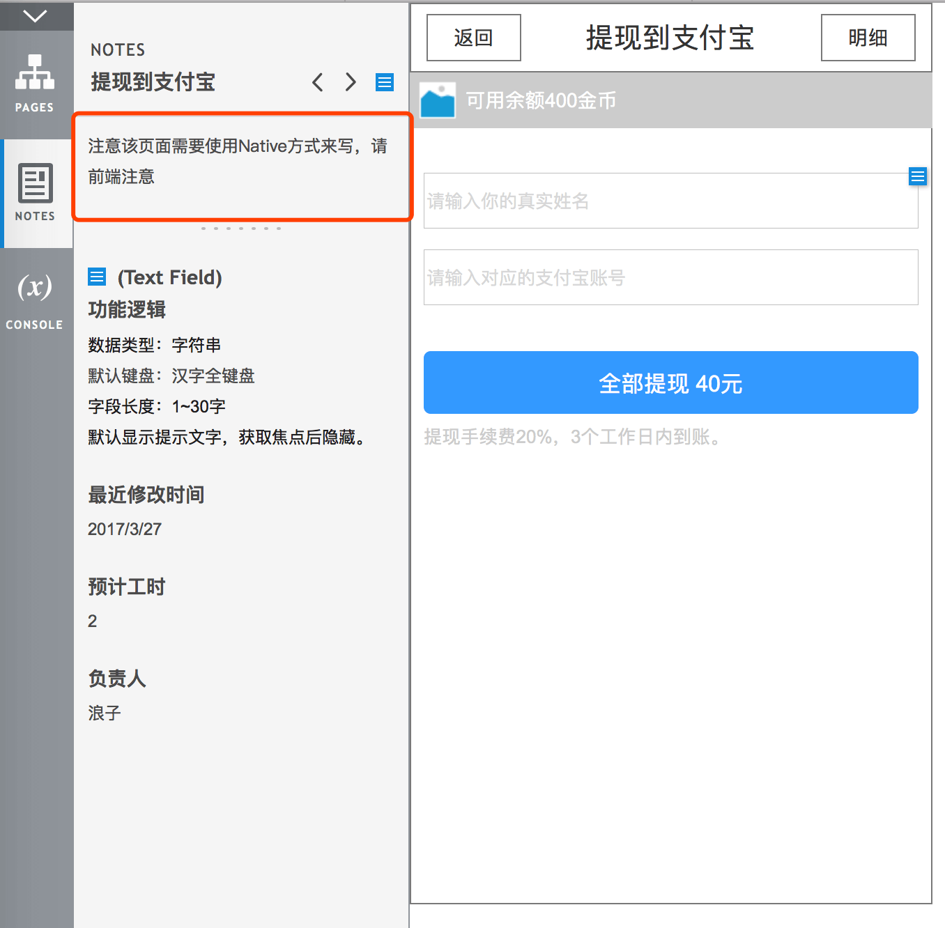
Task: Click the page title 提现到支付宝 in prototype
Action: tap(670, 38)
